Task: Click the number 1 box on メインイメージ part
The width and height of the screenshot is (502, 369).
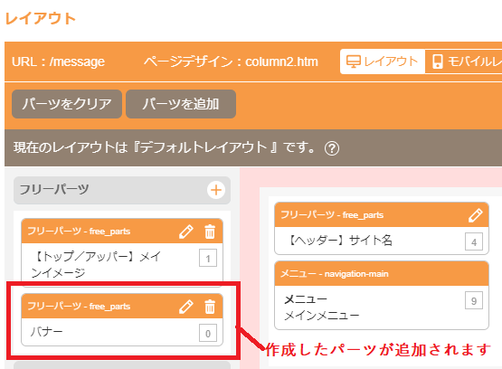Action: pos(208,258)
